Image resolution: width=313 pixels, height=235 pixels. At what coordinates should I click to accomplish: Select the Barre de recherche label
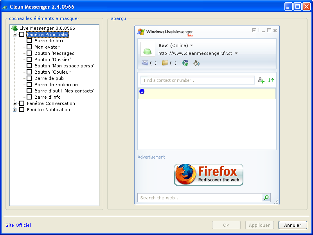[x=56, y=85]
